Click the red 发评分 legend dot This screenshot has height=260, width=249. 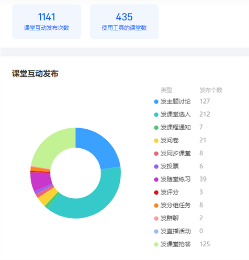156,193
